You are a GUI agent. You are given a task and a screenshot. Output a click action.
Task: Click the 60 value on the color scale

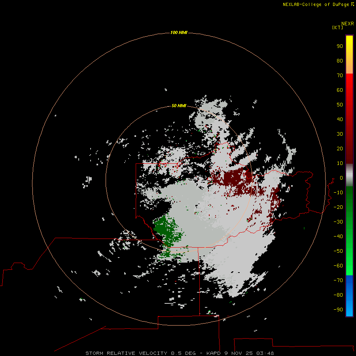pyautogui.click(x=340, y=90)
